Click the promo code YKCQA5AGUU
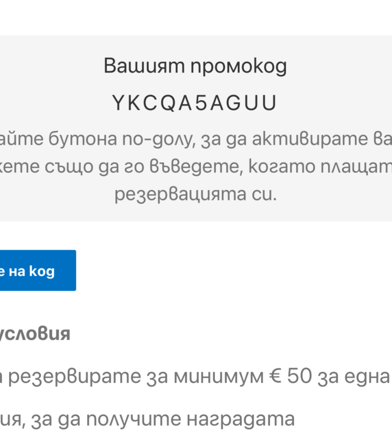 coord(195,104)
